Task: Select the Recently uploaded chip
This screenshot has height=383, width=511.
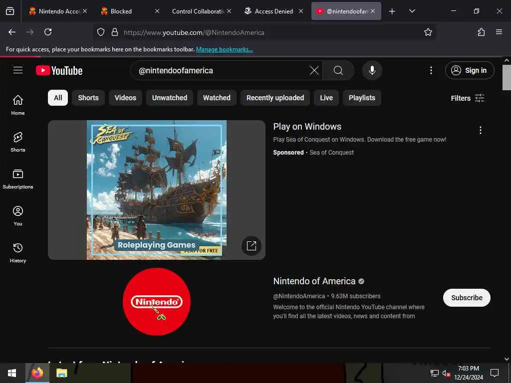Action: (275, 98)
